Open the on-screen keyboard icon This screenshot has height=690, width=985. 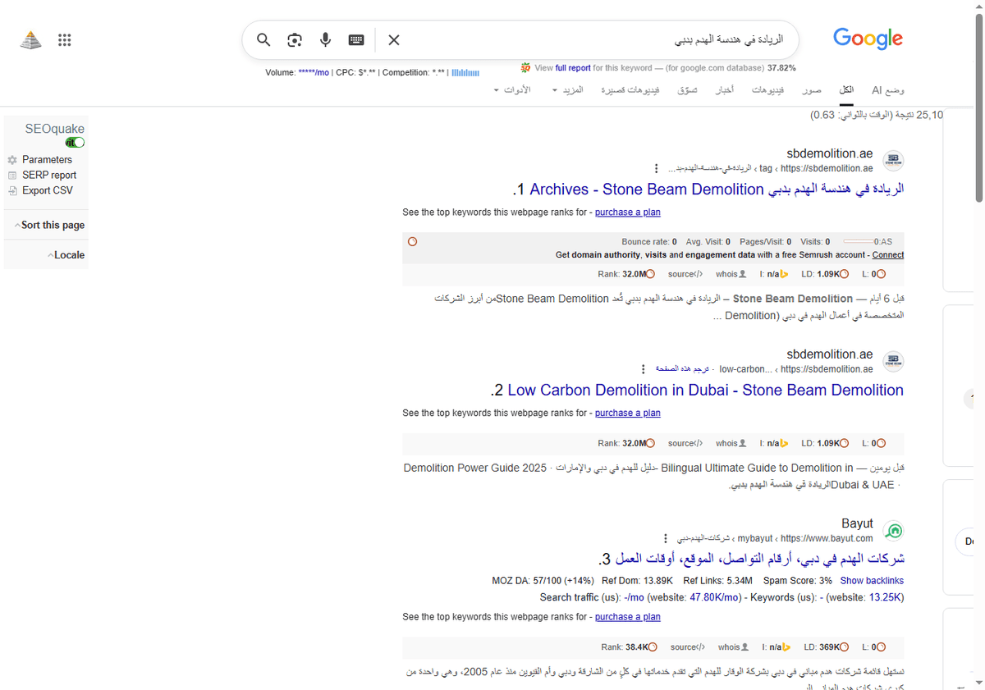tap(355, 39)
